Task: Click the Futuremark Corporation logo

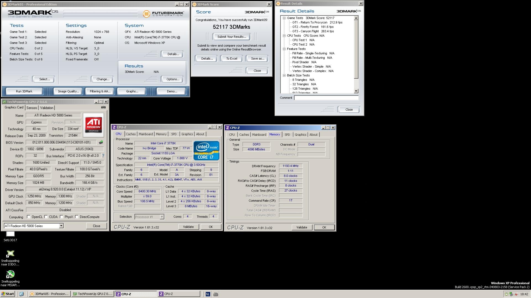Action: tap(163, 14)
